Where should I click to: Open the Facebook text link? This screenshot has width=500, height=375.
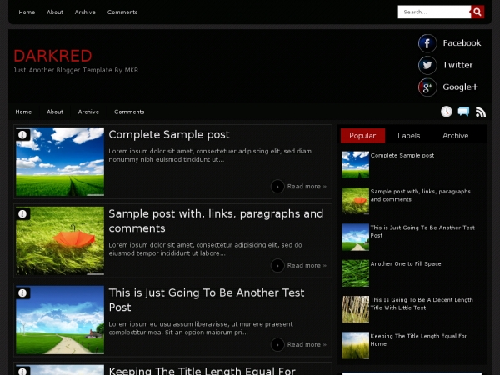462,43
